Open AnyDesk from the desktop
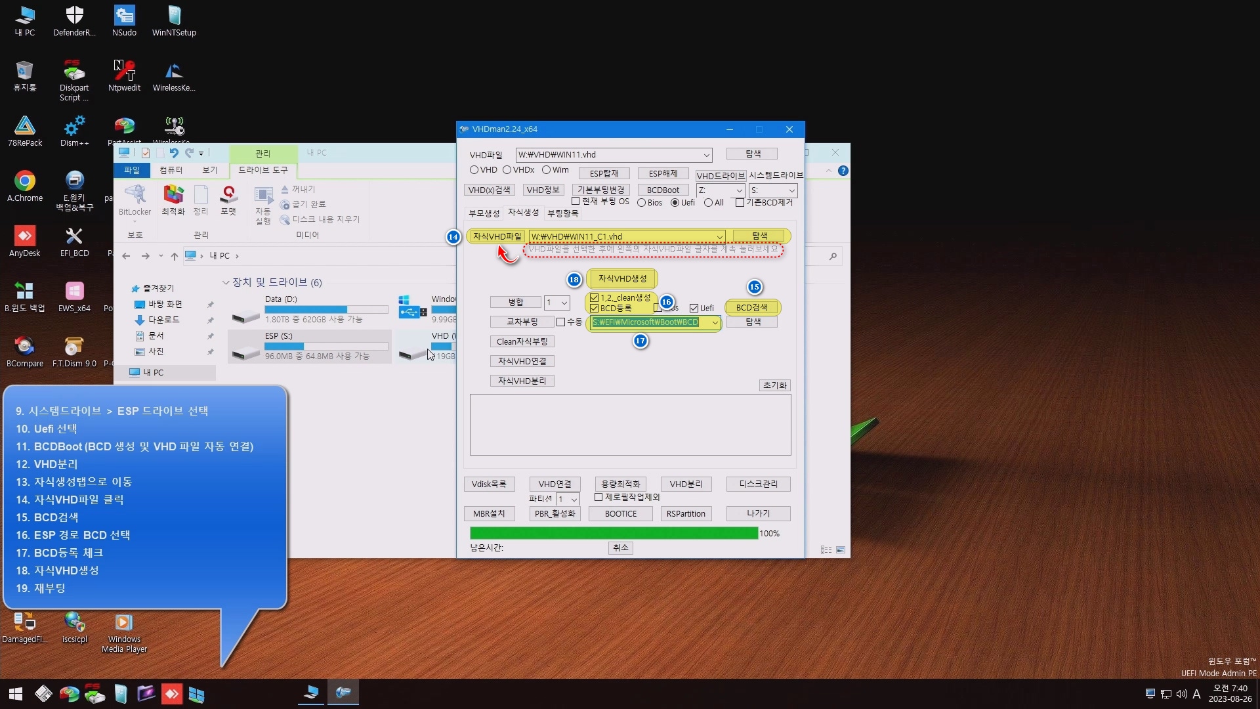The height and width of the screenshot is (709, 1260). pos(24,240)
